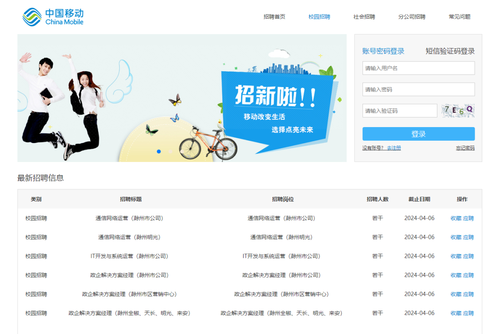Click 收藏 for IT开发与系统运营 row
Screen dimensions: 490x334
(456, 256)
